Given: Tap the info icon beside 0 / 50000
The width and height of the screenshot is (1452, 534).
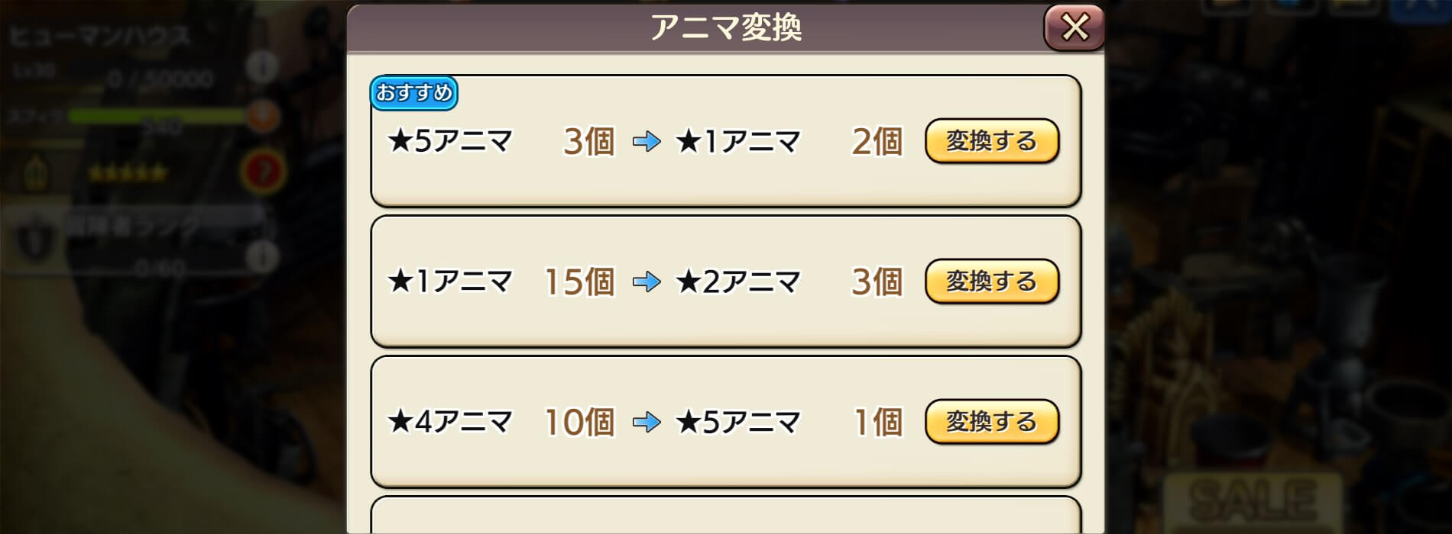Looking at the screenshot, I should pyautogui.click(x=262, y=69).
